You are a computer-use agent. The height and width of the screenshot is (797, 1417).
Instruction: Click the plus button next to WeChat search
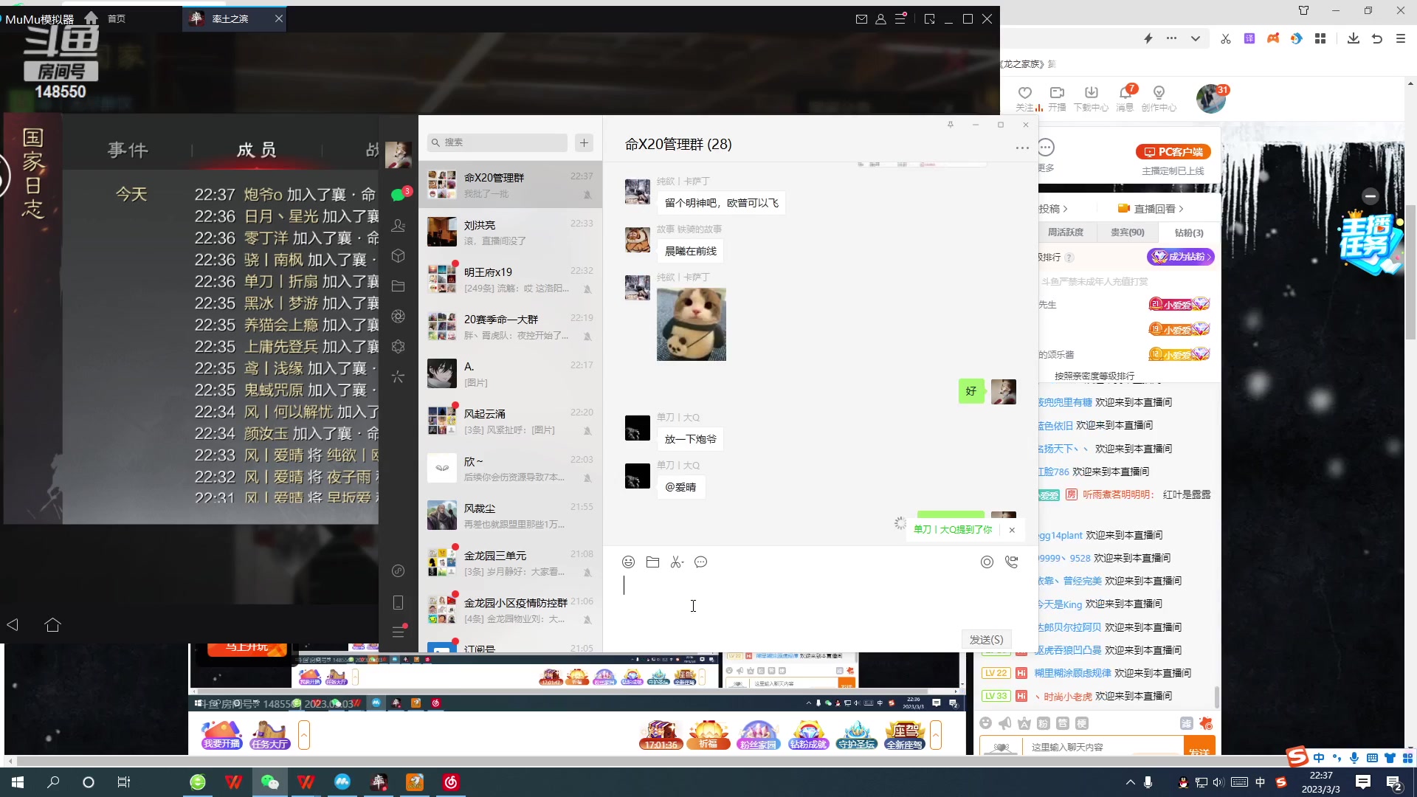[x=585, y=142]
